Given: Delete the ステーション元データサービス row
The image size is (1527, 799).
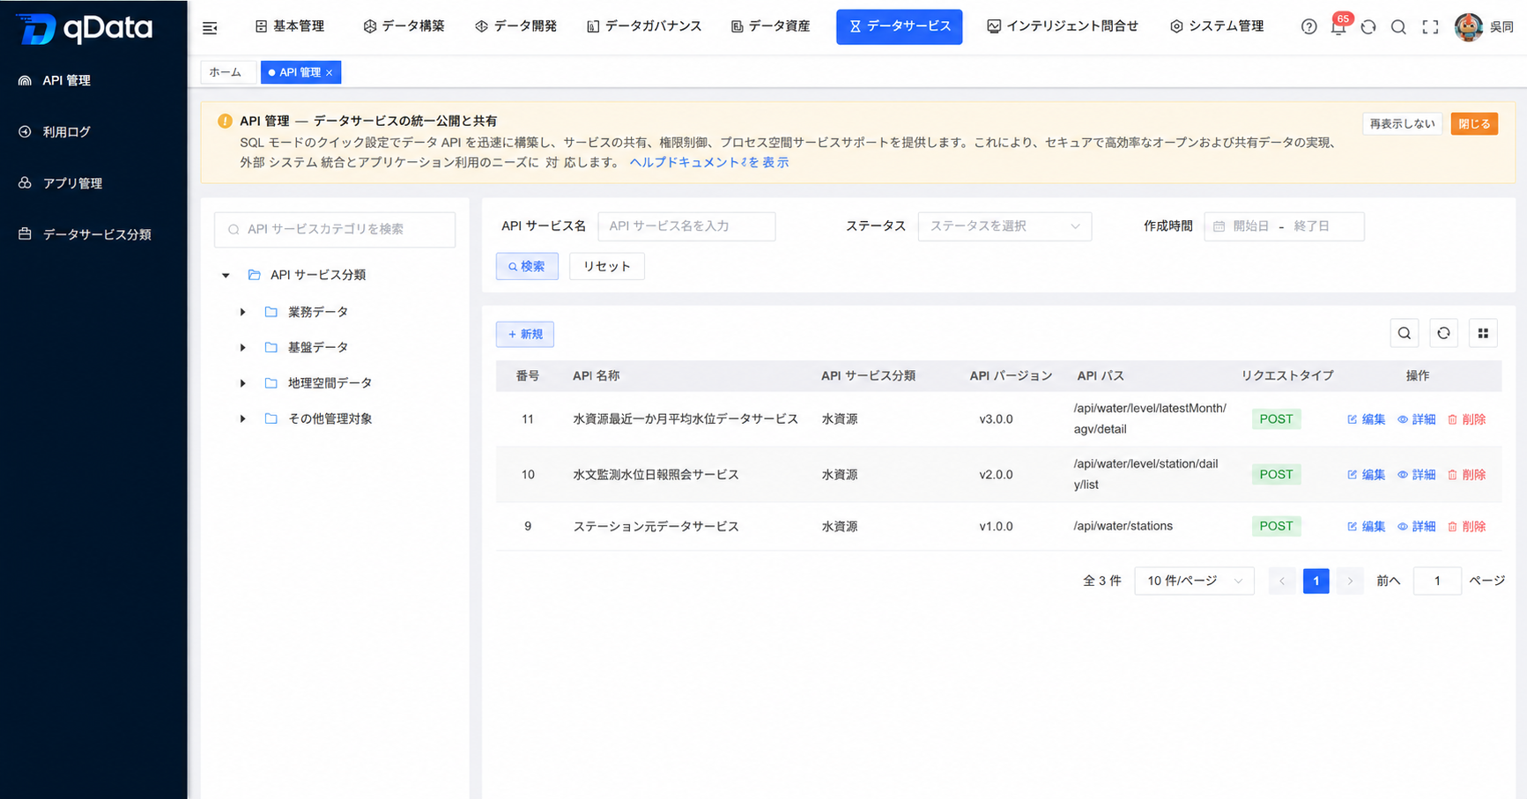Looking at the screenshot, I should (x=1466, y=527).
